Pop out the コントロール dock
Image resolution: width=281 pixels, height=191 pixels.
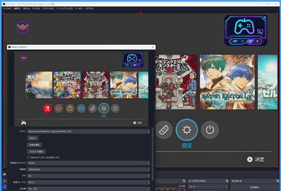click(278, 181)
